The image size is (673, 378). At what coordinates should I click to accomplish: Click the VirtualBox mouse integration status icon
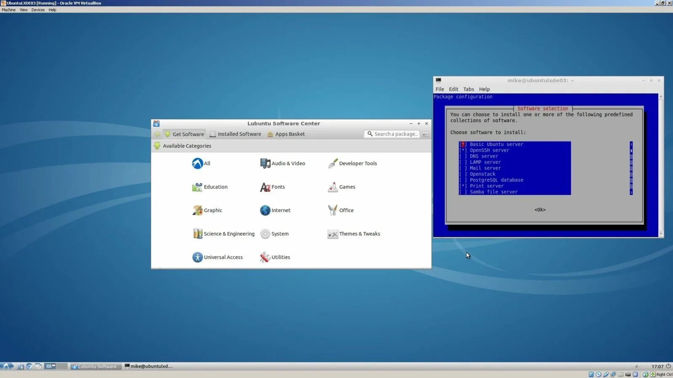click(x=645, y=374)
